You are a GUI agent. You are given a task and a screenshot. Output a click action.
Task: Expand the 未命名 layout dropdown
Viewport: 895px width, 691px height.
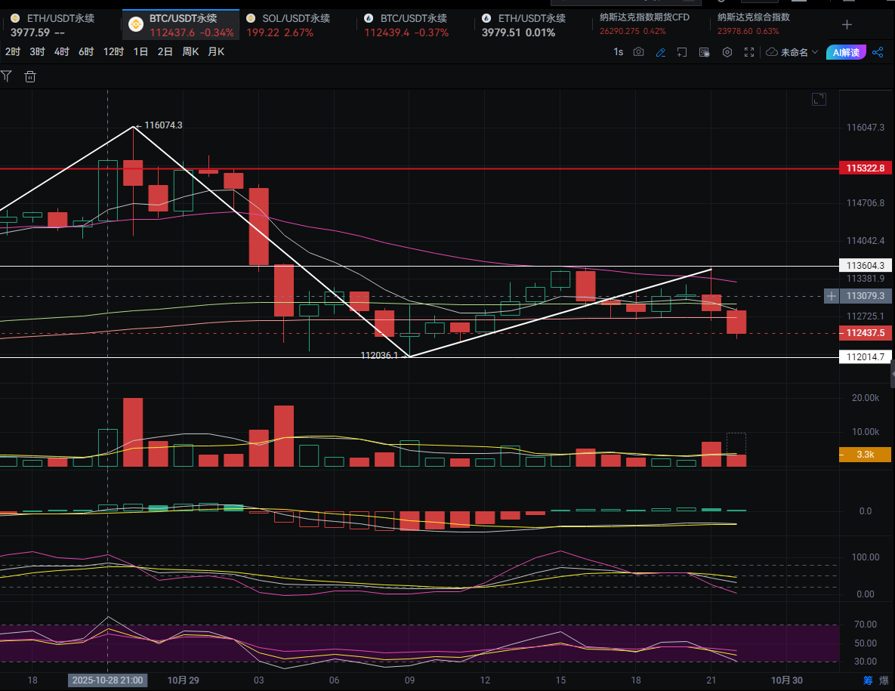click(x=792, y=52)
